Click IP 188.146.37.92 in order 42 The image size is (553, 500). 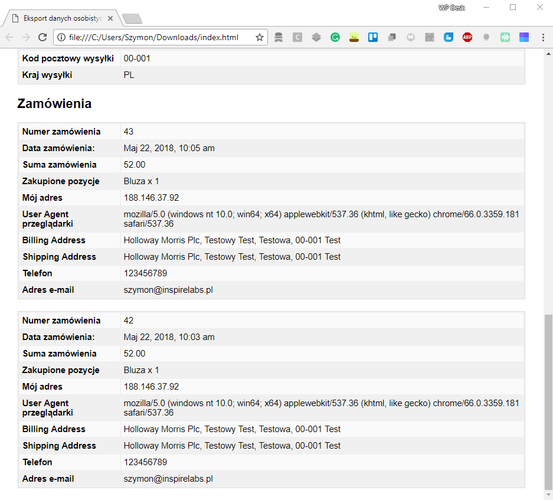click(x=151, y=387)
